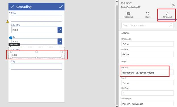Select the Country text input containing India
The height and width of the screenshot is (107, 177).
click(36, 55)
